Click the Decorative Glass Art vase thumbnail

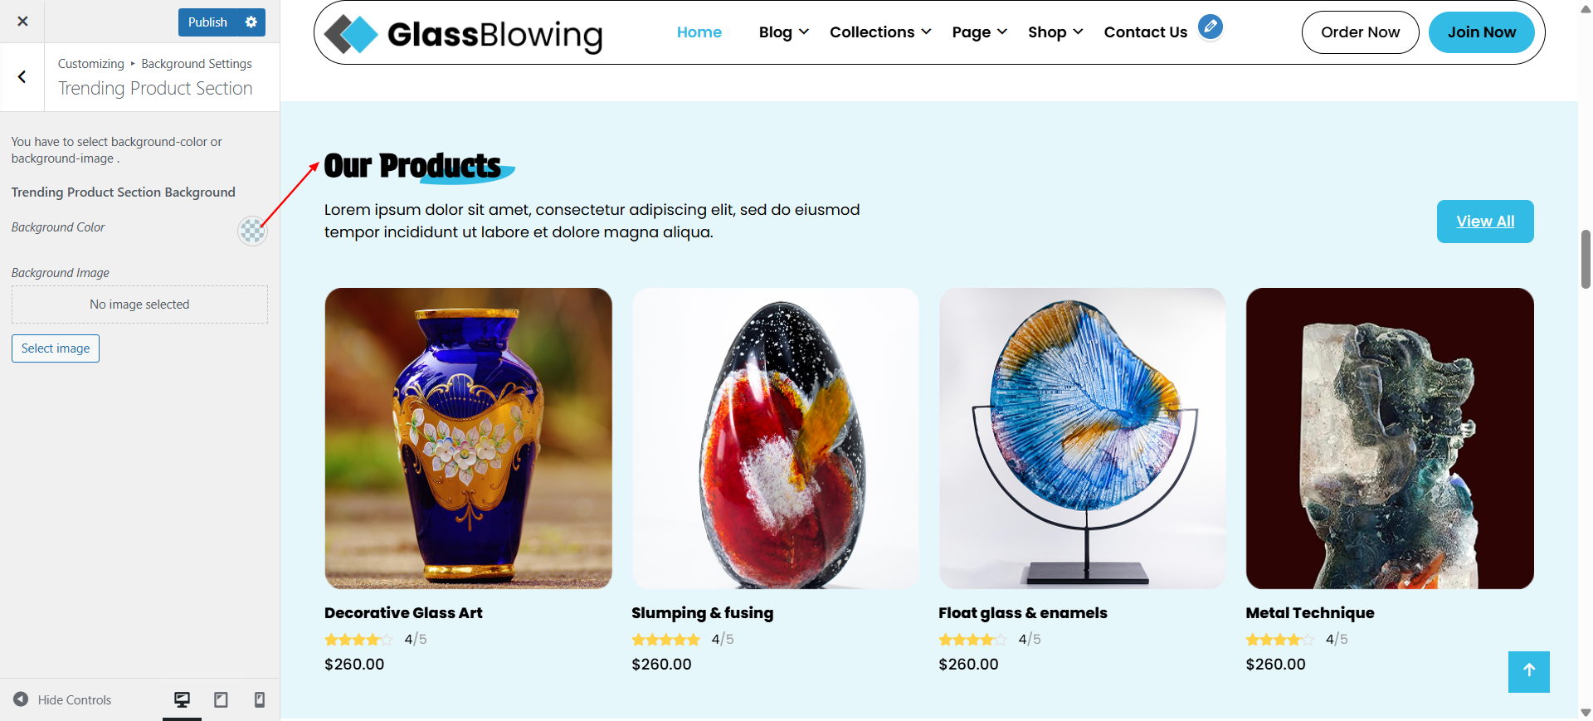pyautogui.click(x=468, y=438)
